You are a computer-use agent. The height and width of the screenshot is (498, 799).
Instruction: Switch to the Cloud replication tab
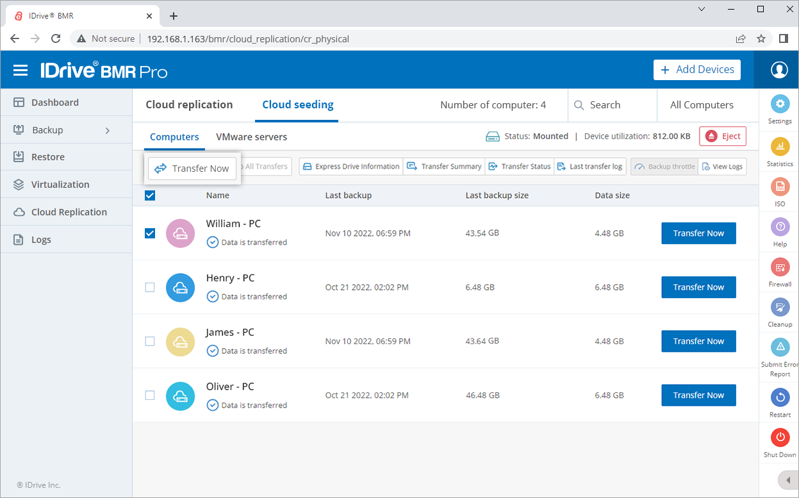[x=189, y=105]
